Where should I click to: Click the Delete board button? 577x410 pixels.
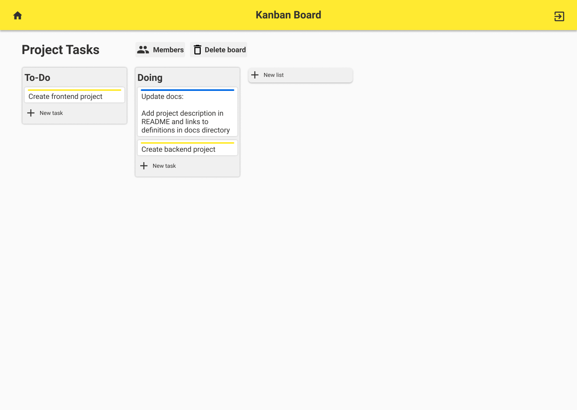point(219,50)
